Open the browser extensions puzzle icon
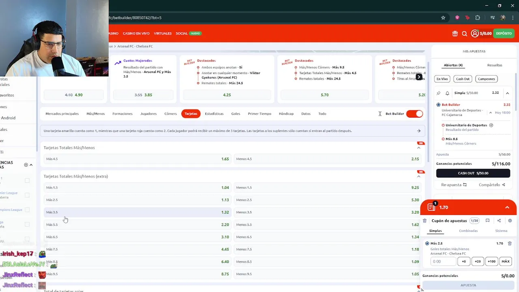The width and height of the screenshot is (519, 292). pyautogui.click(x=478, y=18)
